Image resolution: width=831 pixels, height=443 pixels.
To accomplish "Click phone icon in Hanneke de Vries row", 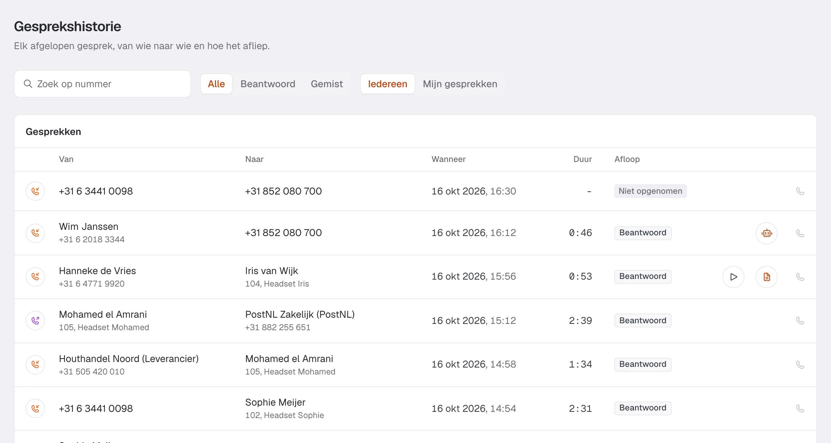I will 800,277.
